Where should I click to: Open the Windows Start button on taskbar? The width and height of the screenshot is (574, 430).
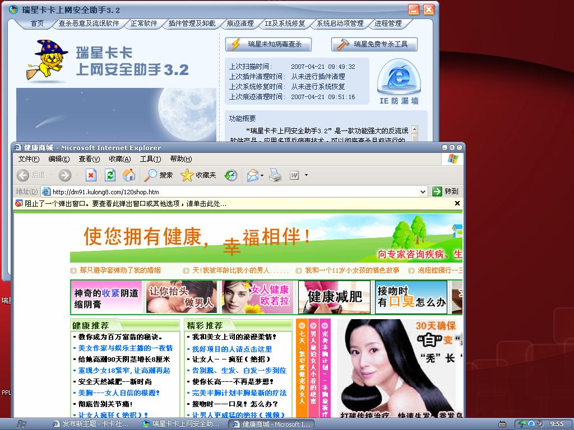21,424
